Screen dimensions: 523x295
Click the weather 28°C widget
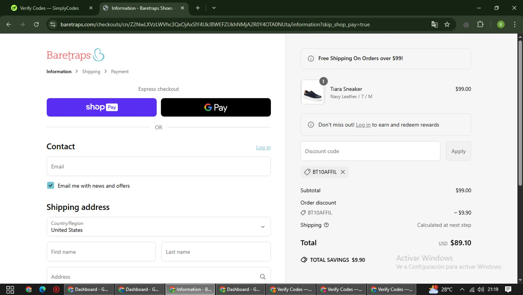pos(441,289)
